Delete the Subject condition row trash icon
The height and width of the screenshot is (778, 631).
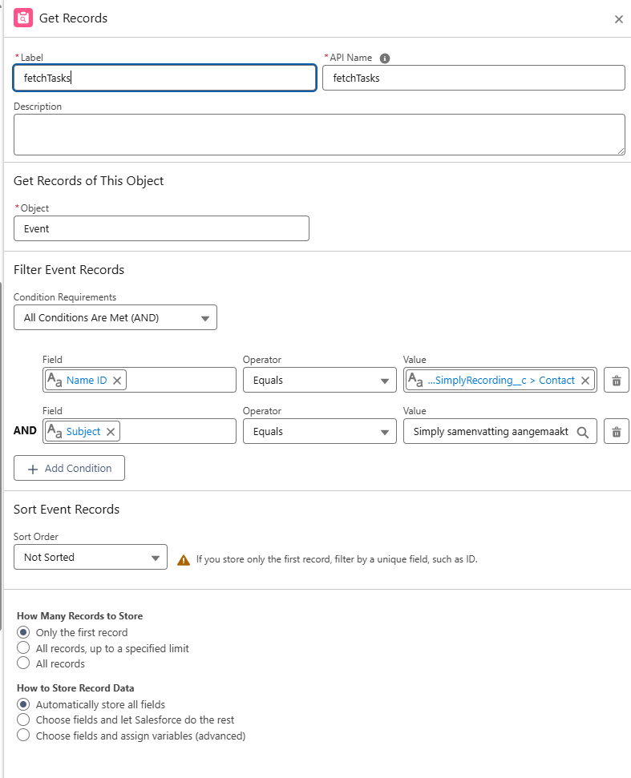point(616,431)
